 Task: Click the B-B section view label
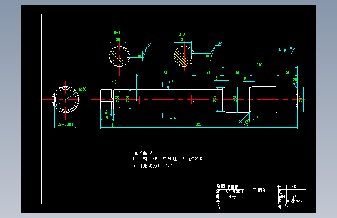(117, 33)
